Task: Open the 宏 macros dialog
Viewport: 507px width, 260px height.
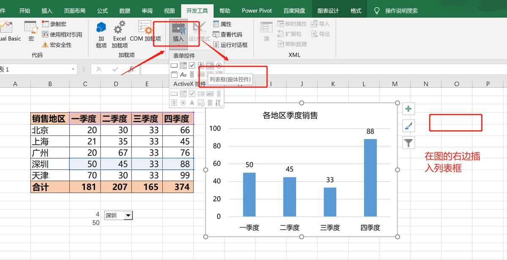Action: coord(31,31)
